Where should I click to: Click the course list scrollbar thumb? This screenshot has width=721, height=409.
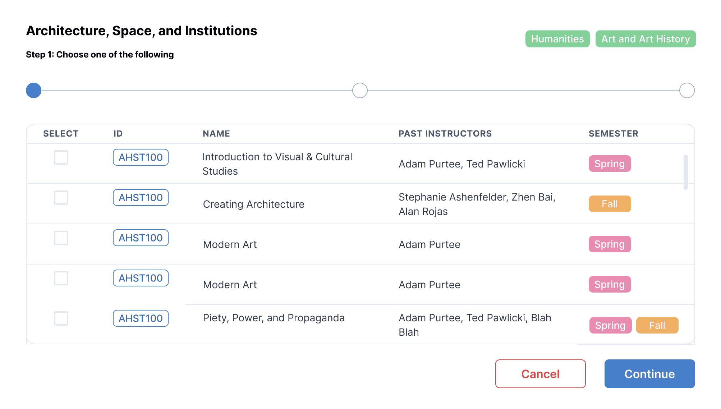pyautogui.click(x=685, y=172)
